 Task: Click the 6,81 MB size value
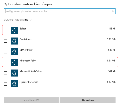pyautogui.click(x=111, y=39)
